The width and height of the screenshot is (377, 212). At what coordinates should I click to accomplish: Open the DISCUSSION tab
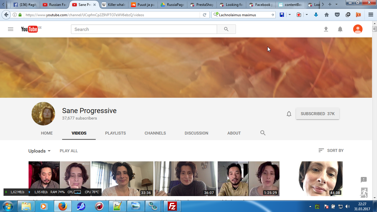[196, 133]
